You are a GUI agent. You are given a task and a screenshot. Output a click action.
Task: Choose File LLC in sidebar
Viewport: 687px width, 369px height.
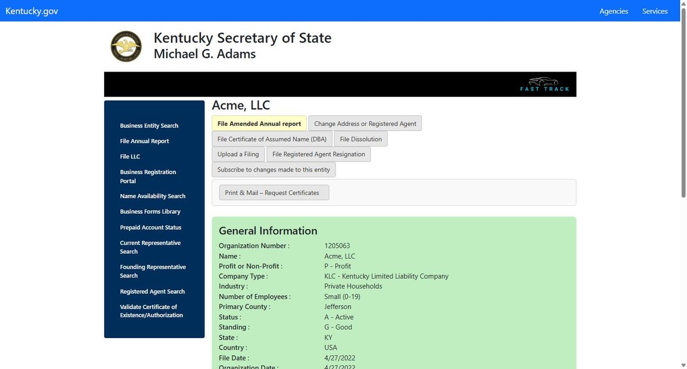click(130, 156)
